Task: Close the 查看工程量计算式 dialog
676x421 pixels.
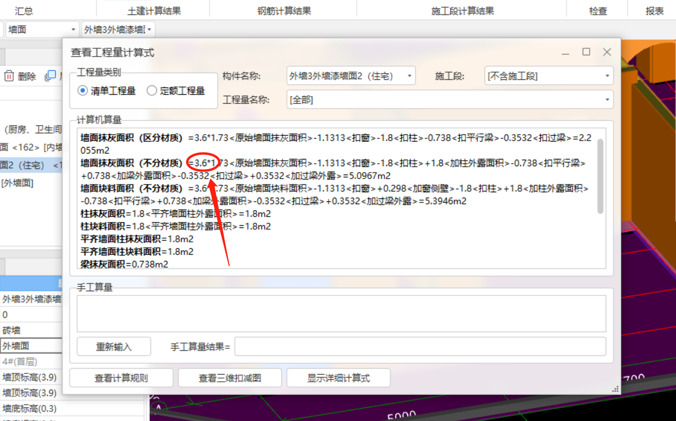Action: [x=607, y=52]
